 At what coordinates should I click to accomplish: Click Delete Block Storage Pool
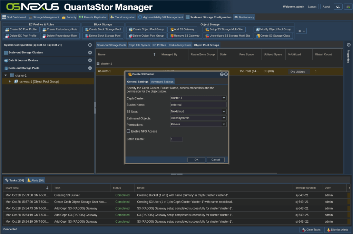[x=102, y=36]
